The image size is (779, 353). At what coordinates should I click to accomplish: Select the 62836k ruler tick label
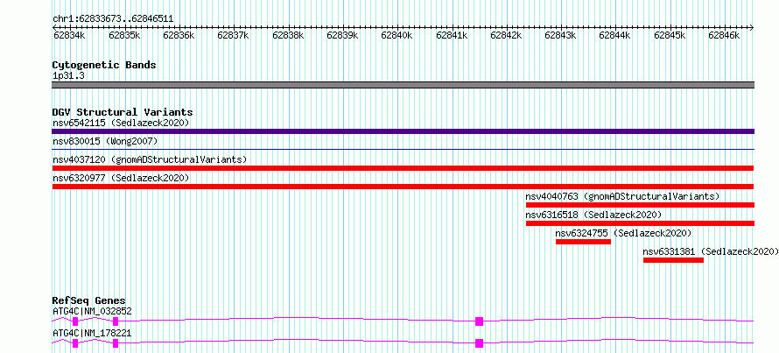pyautogui.click(x=179, y=35)
